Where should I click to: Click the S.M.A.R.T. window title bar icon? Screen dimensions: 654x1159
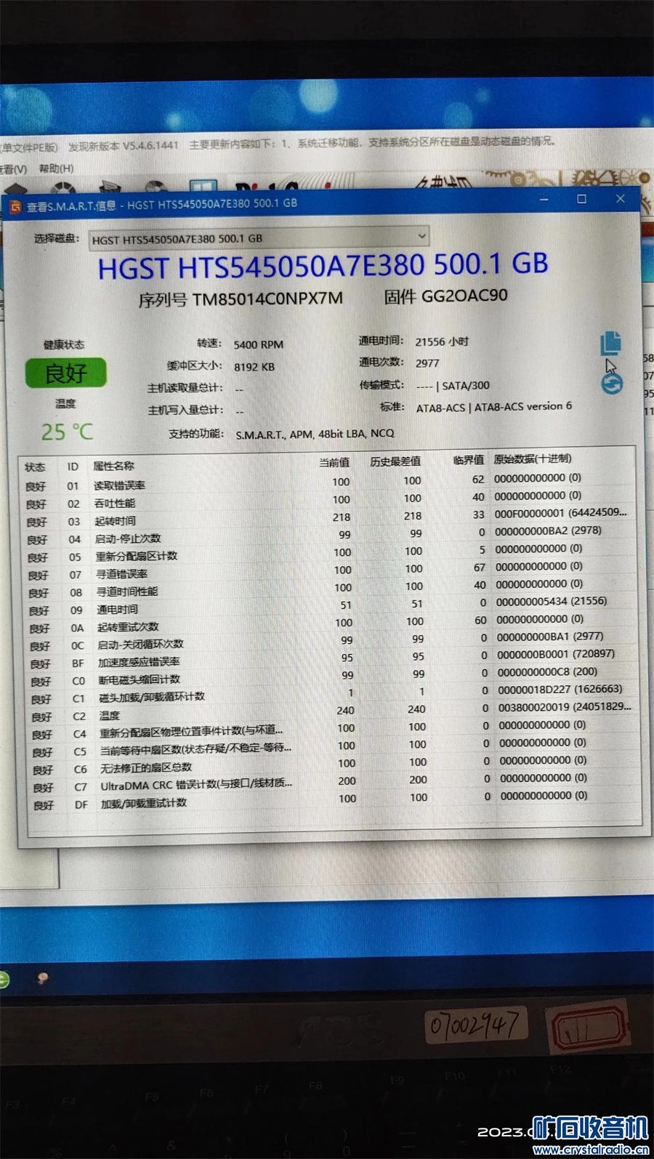[x=15, y=208]
